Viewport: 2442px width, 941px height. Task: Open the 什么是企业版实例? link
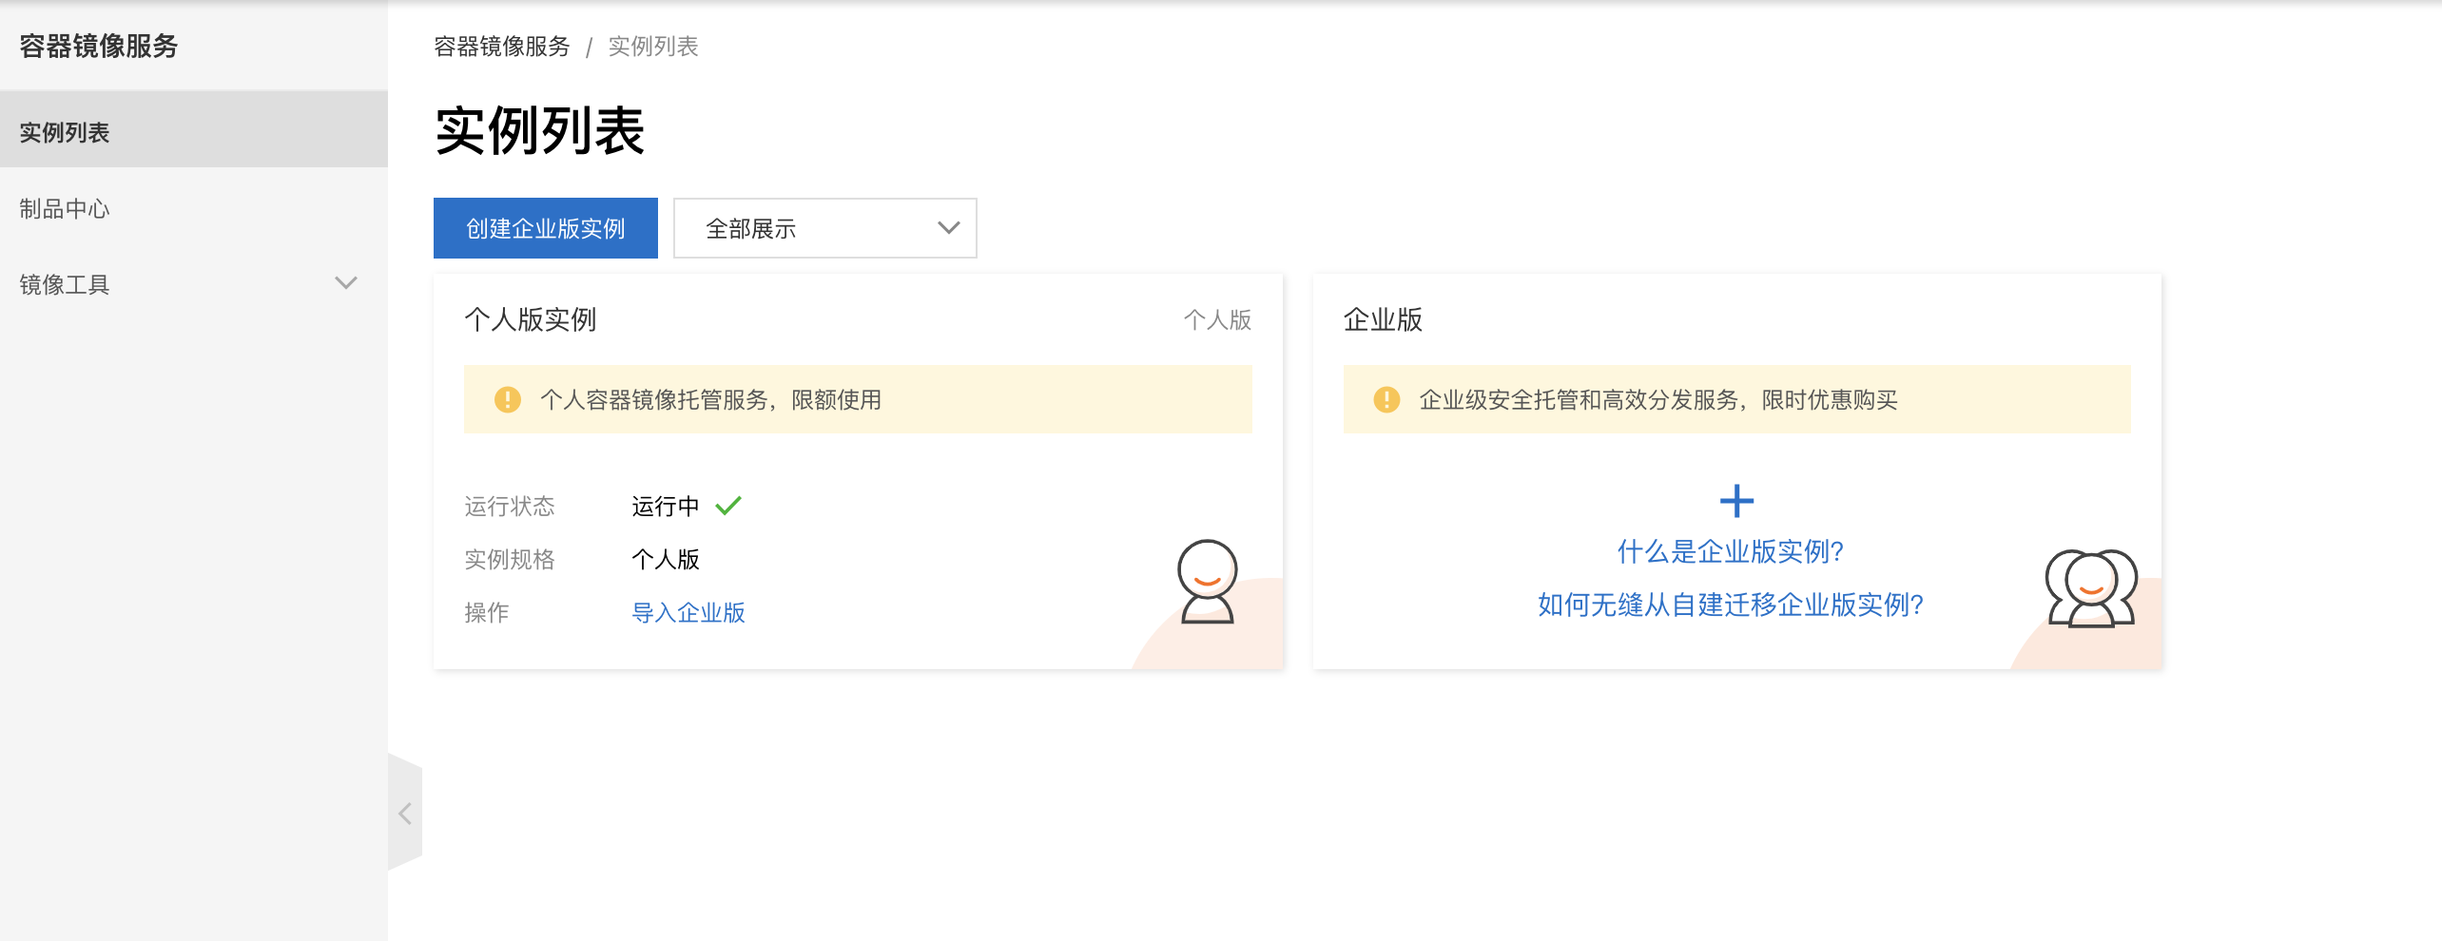click(x=1731, y=551)
